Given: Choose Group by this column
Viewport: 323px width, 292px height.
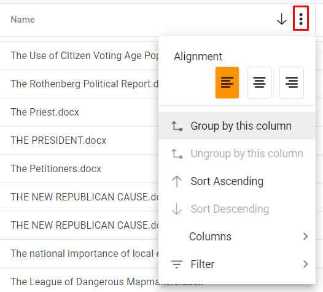Looking at the screenshot, I should tap(237, 126).
